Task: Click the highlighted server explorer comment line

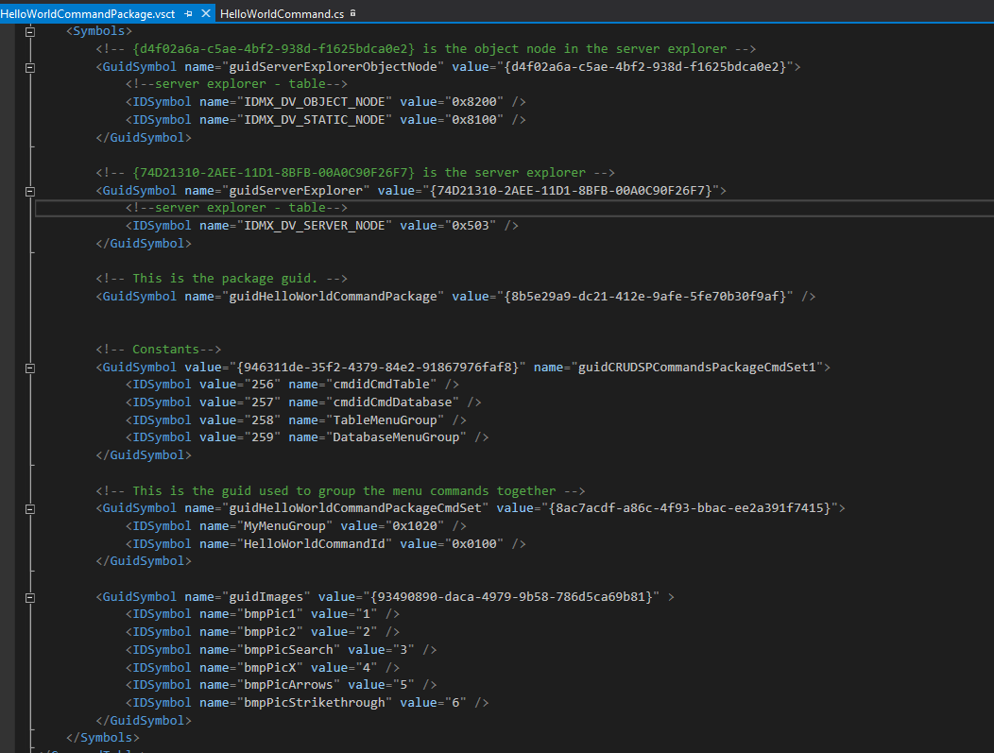Action: pyautogui.click(x=236, y=207)
